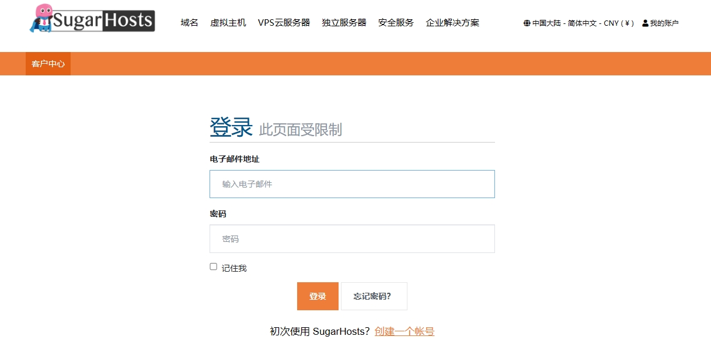
Task: Select VPS云服务器 in the navigation bar
Action: pyautogui.click(x=284, y=23)
